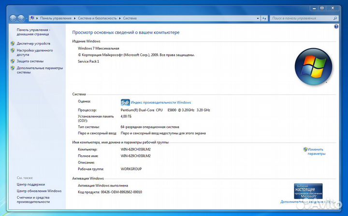This screenshot has width=348, height=216.
Task: Open Индекс производительности Windows link
Action: (161, 103)
